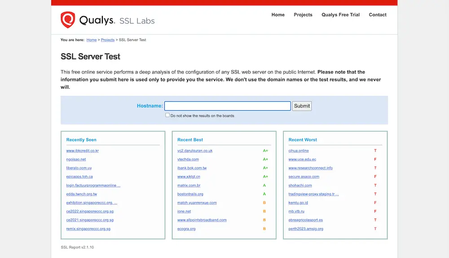Open cihua.online in Recent Worst
Image resolution: width=449 pixels, height=258 pixels.
pyautogui.click(x=299, y=151)
